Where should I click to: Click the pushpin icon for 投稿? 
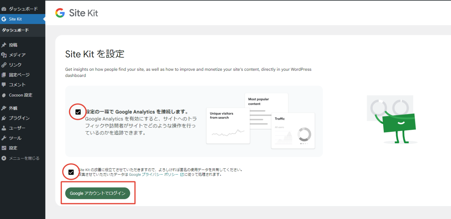4,45
